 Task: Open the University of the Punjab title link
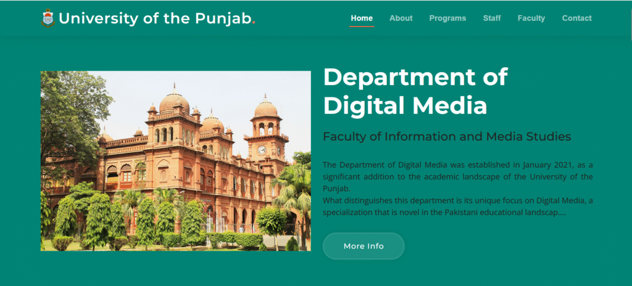tap(155, 18)
